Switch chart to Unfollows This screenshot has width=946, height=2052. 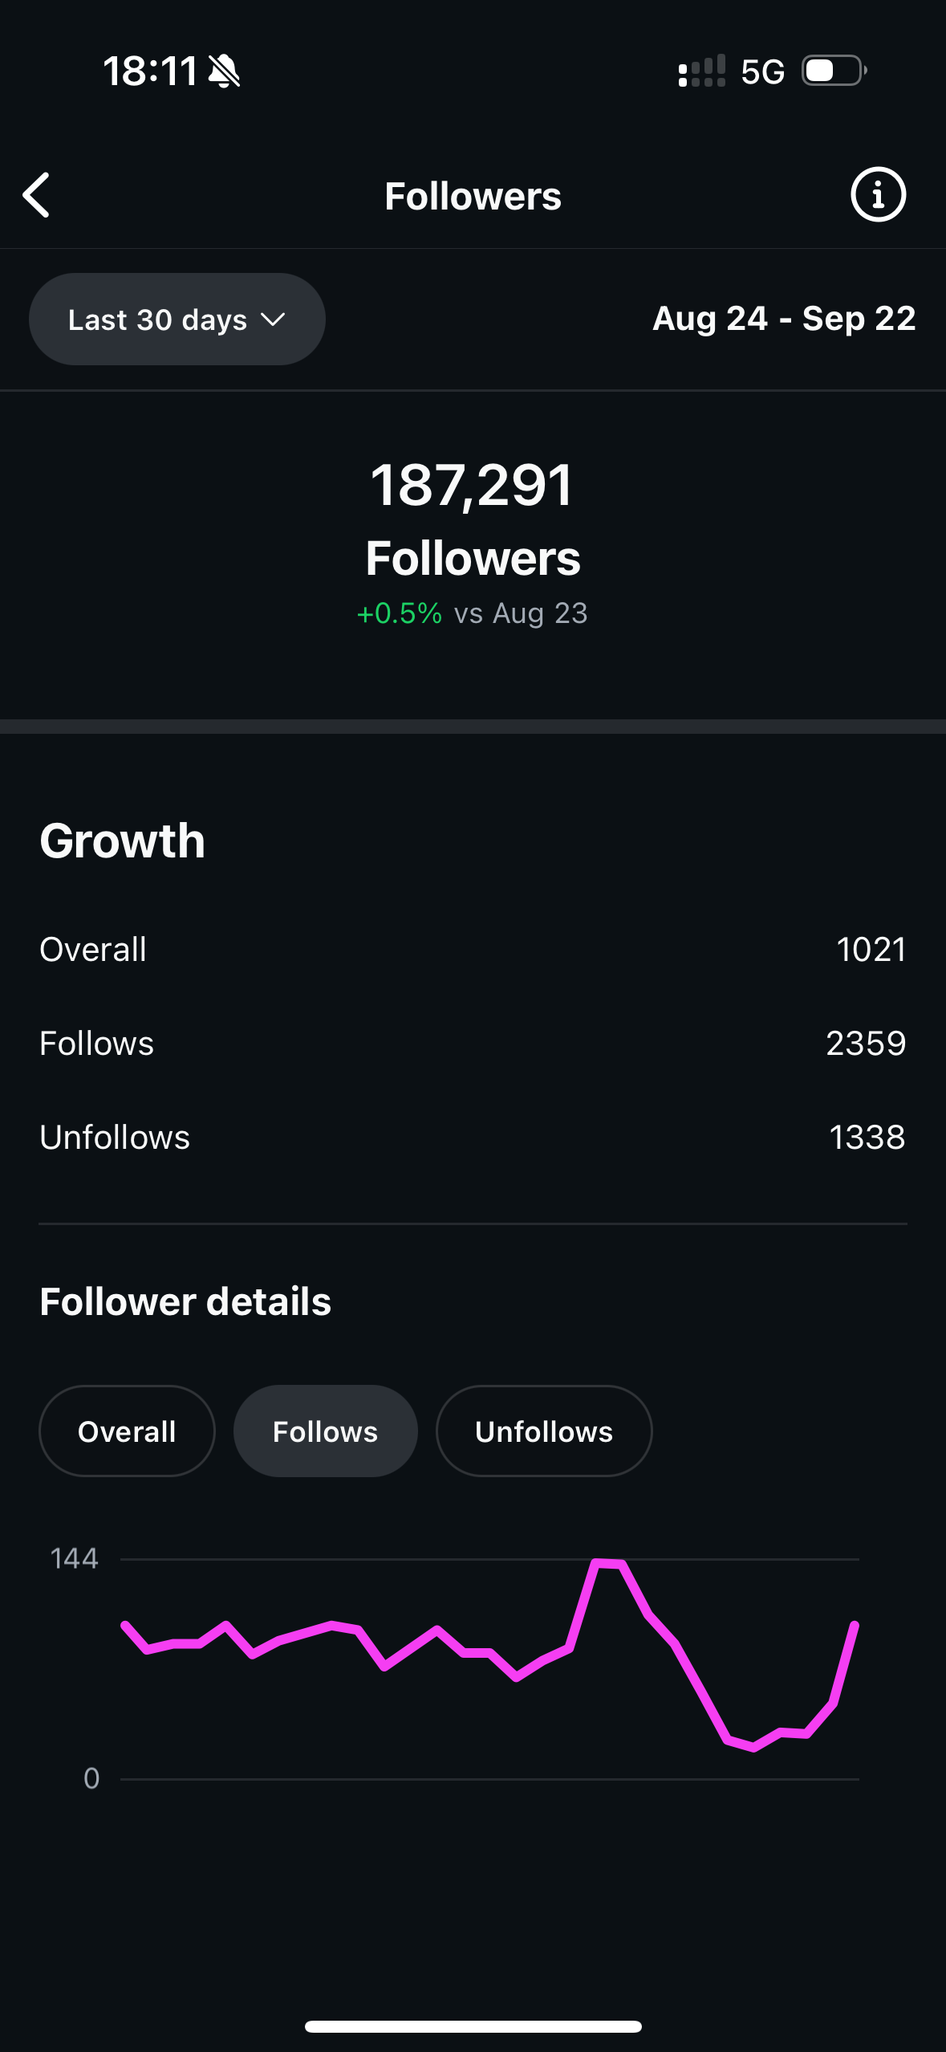pos(543,1431)
